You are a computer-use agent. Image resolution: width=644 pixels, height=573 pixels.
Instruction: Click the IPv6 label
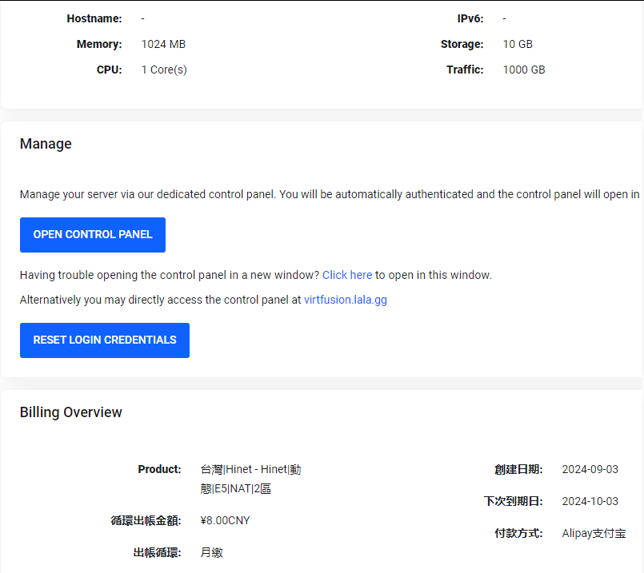pyautogui.click(x=470, y=18)
